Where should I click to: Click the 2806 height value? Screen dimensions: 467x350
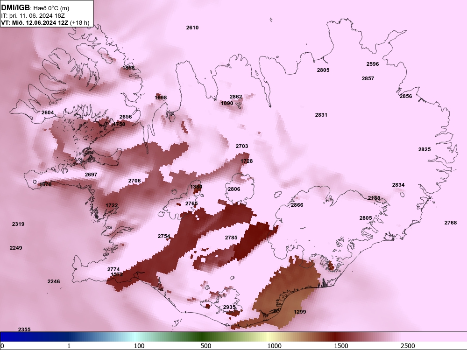[234, 189]
